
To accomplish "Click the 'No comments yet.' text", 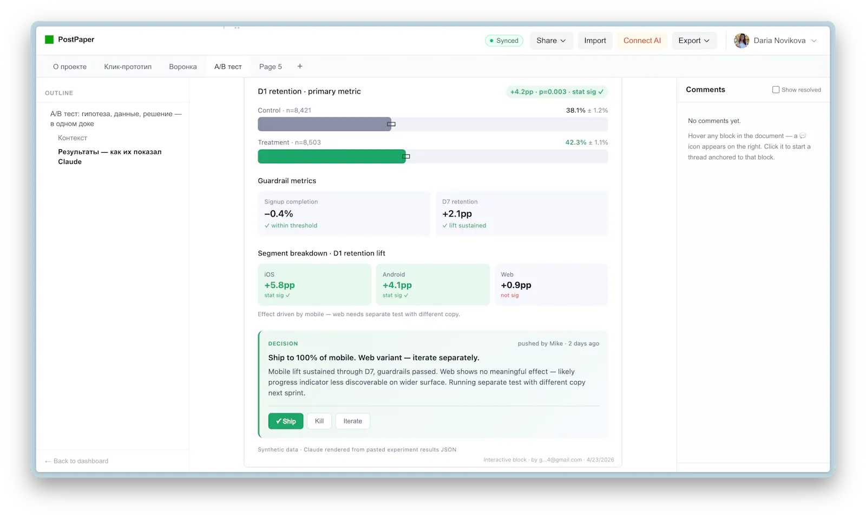I will pyautogui.click(x=714, y=121).
